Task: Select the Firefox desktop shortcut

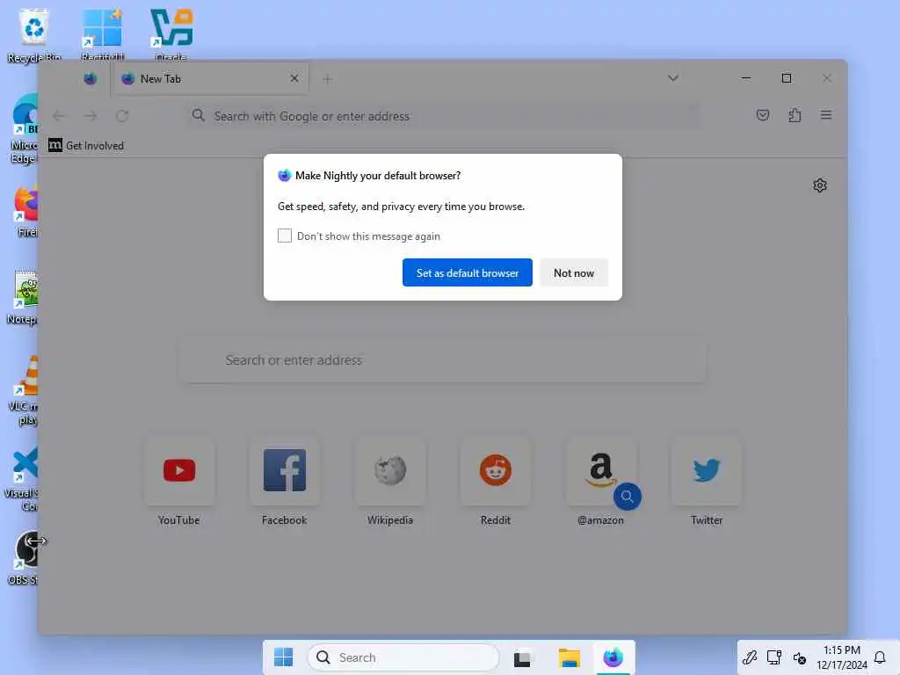Action: tap(25, 213)
